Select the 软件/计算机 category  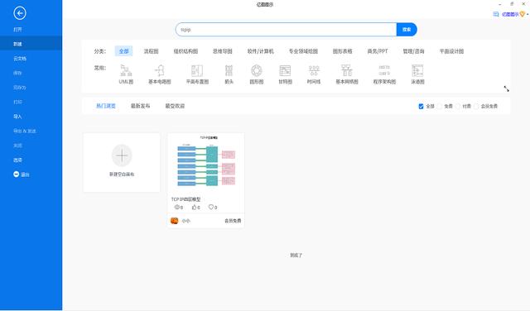coord(260,51)
